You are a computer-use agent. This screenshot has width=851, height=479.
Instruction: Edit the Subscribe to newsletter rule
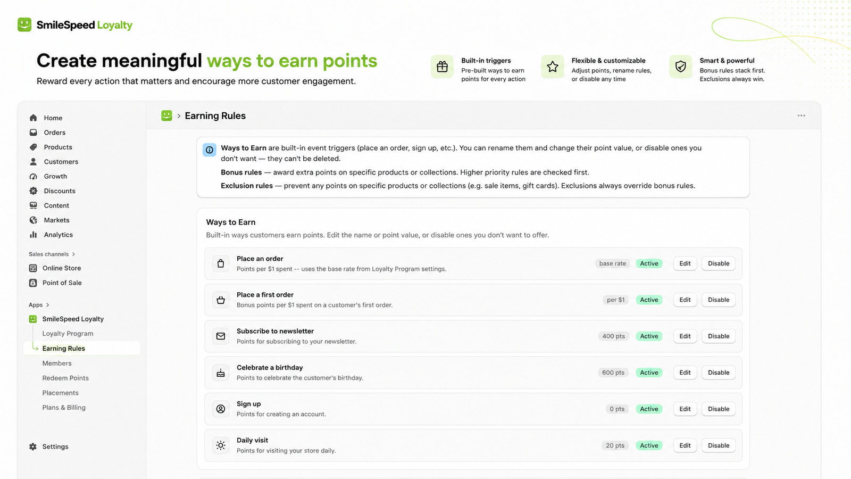click(x=685, y=336)
